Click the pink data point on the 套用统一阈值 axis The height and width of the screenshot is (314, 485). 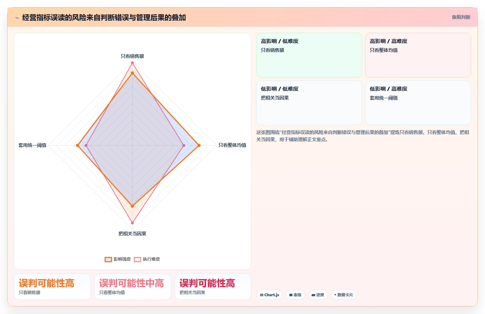(86, 145)
